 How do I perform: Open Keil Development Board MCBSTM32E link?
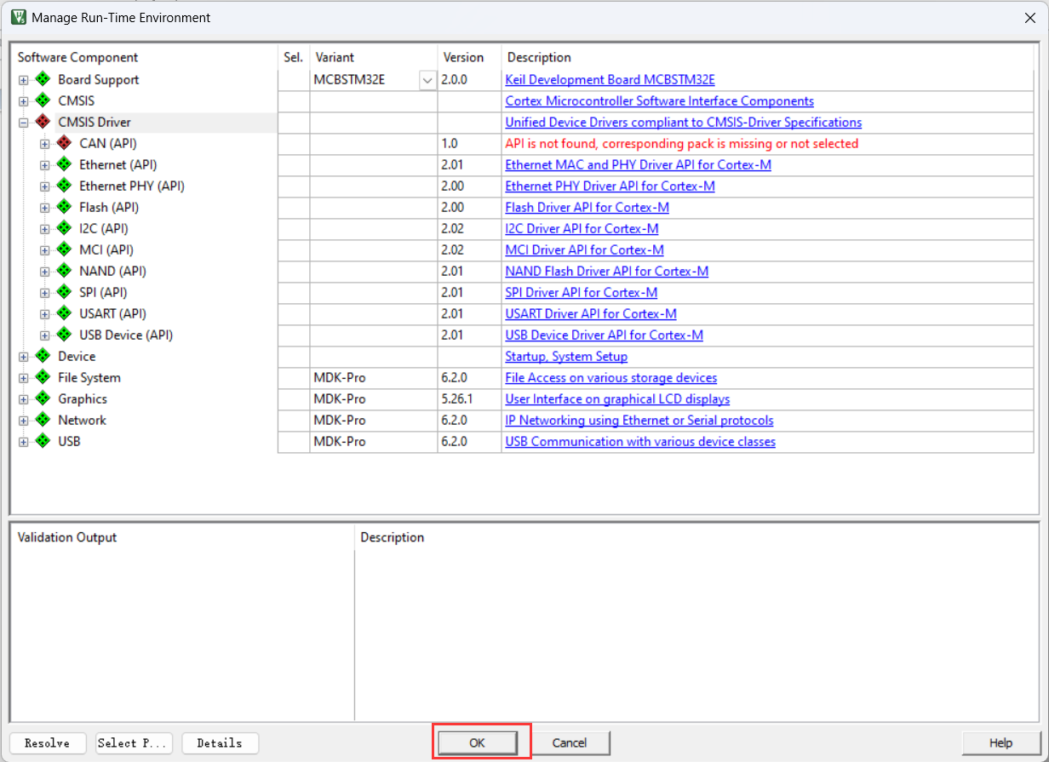pyautogui.click(x=610, y=80)
